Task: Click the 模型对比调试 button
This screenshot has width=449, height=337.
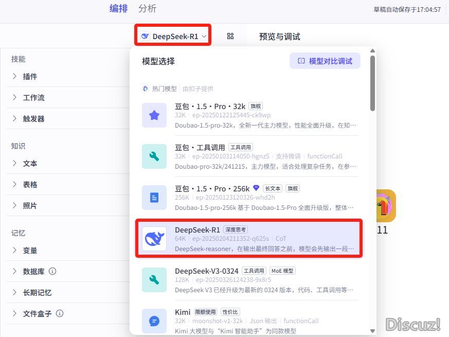Action: click(325, 61)
